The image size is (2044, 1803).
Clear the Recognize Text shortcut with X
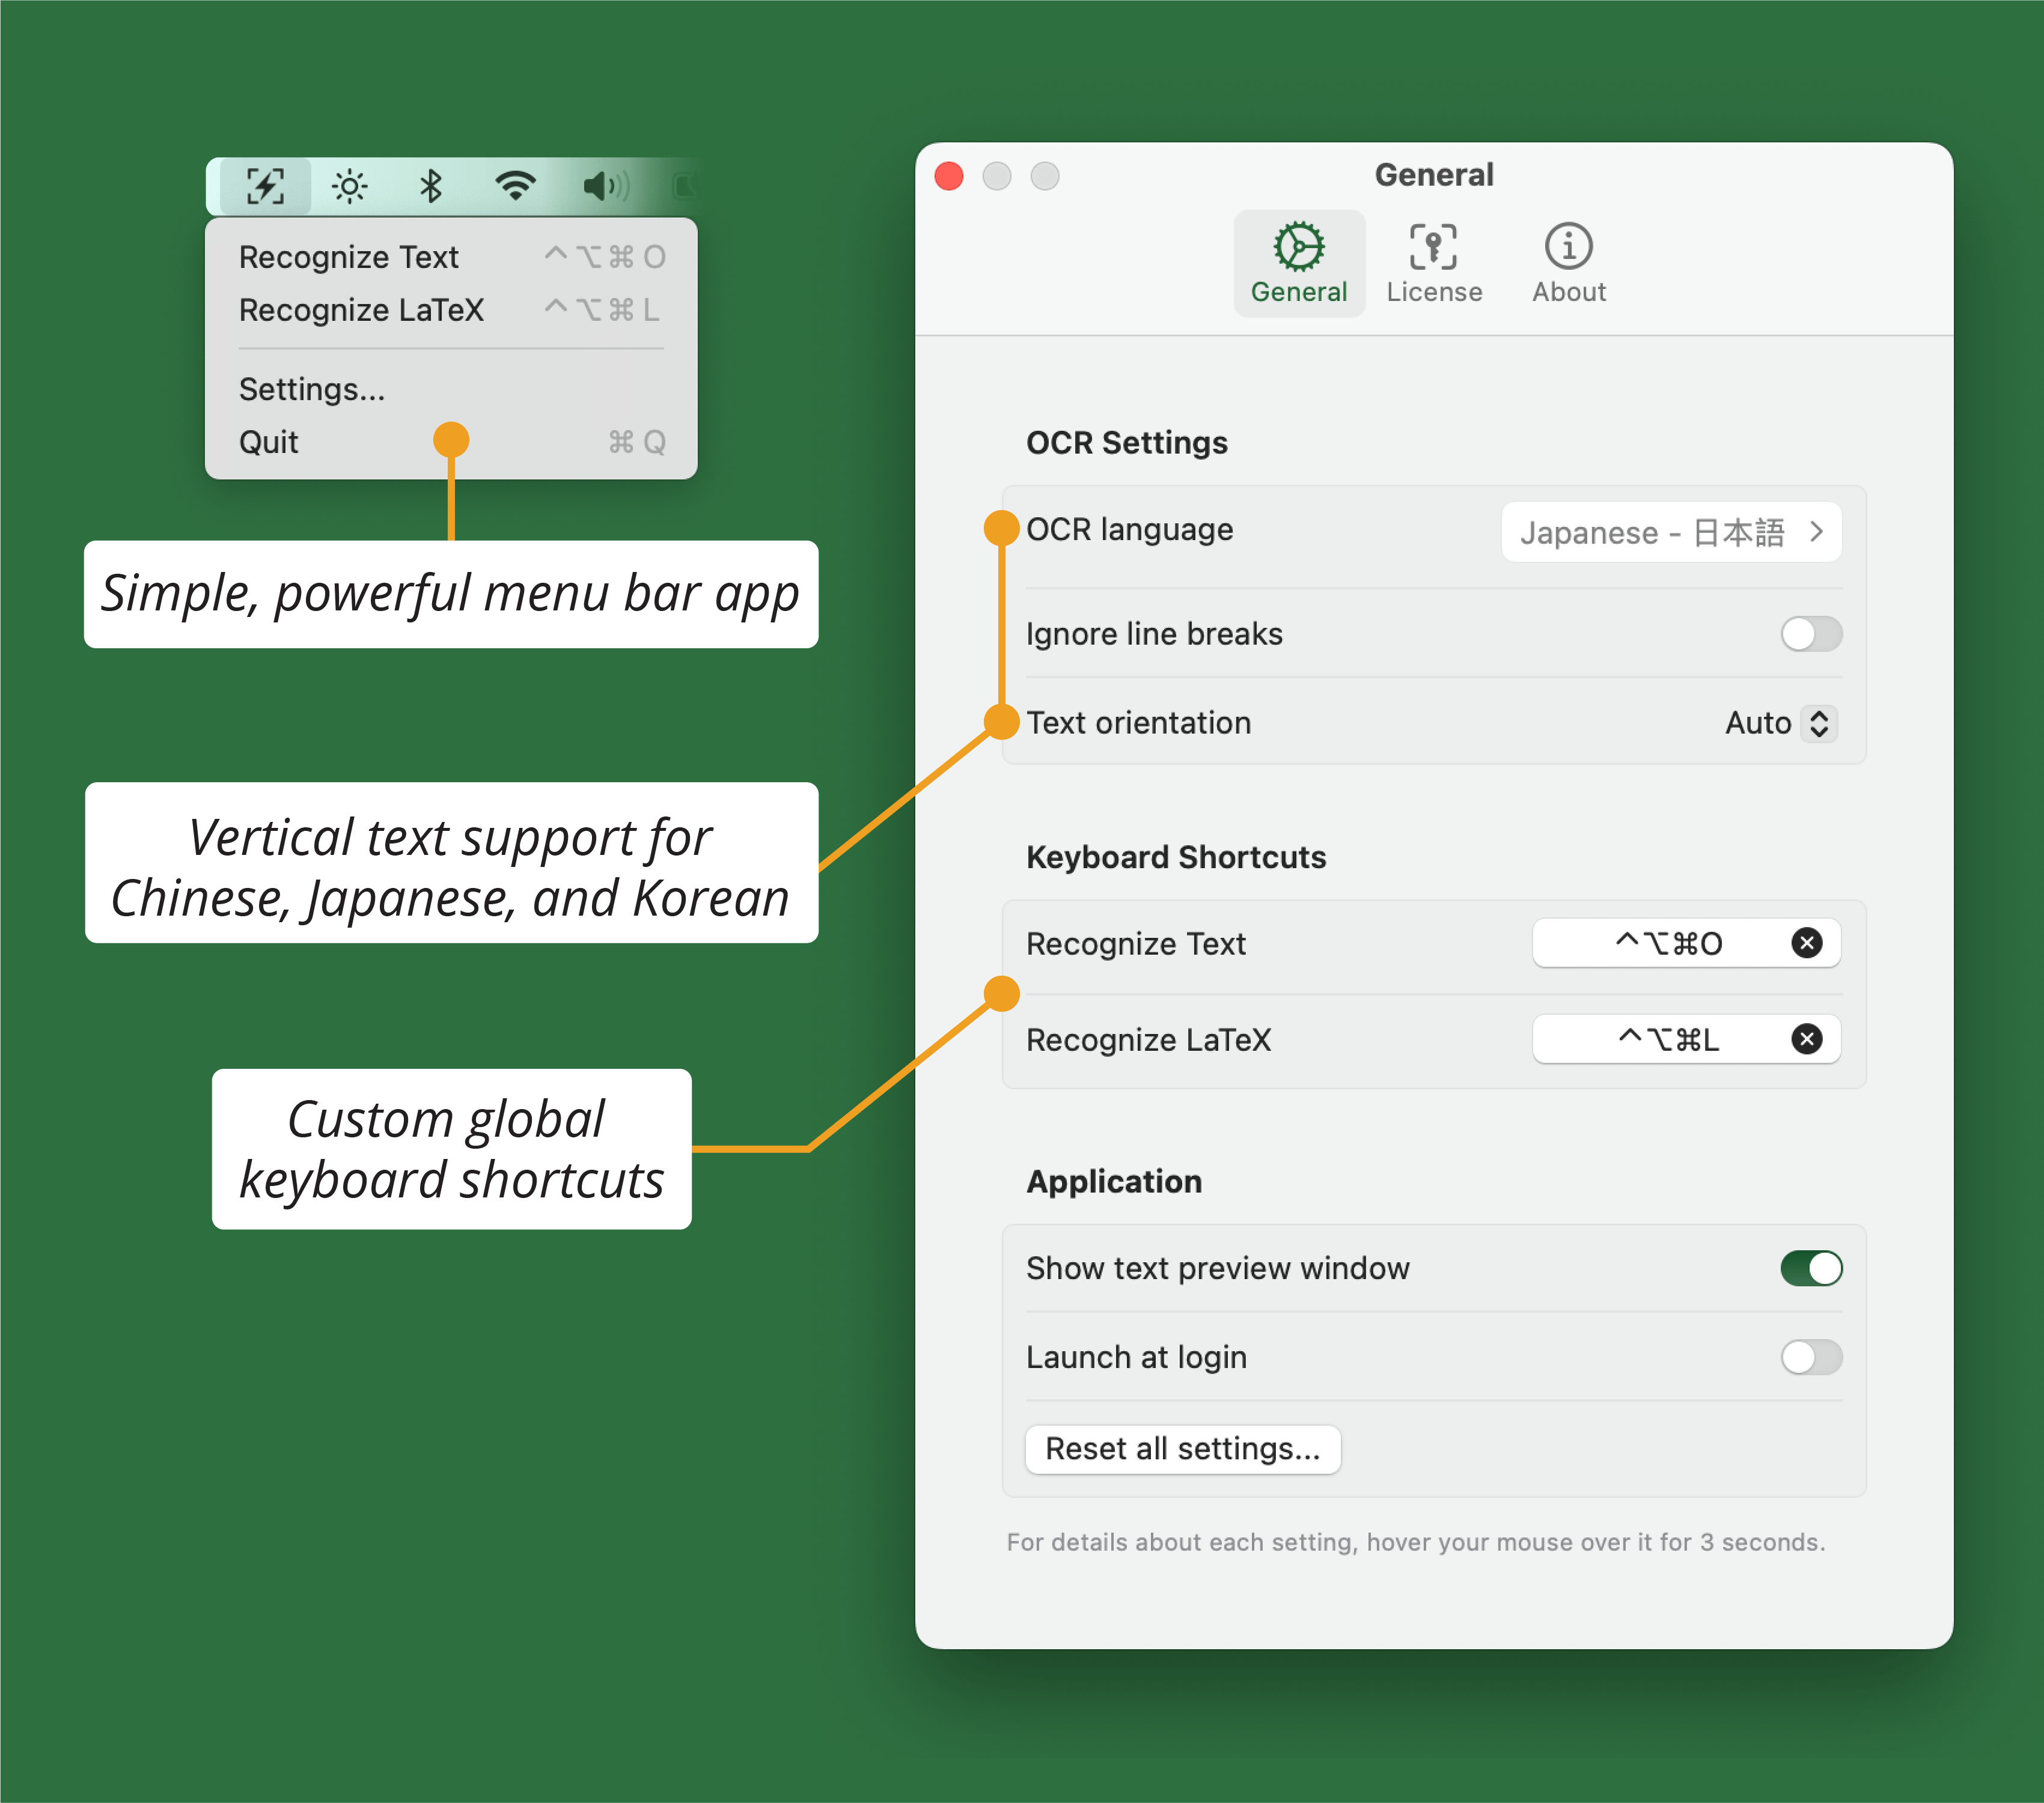[1806, 943]
